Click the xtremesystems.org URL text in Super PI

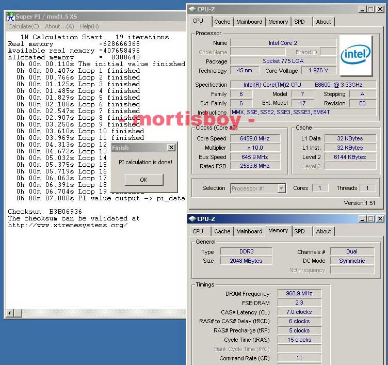click(68, 225)
